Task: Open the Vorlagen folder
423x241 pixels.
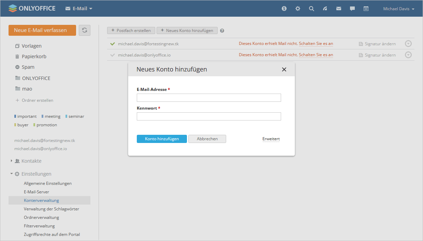Action: coord(31,46)
